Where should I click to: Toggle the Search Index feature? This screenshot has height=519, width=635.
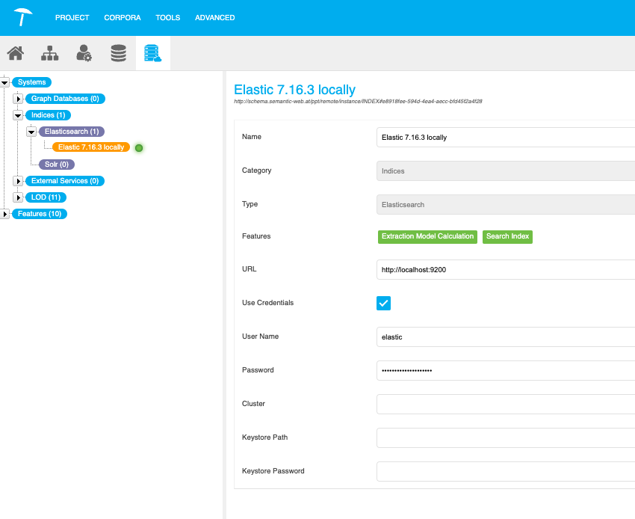[x=508, y=236]
